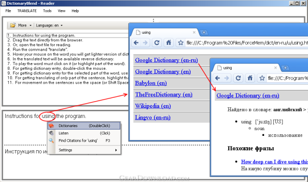Click the 'Похожие фразы' heading
The height and width of the screenshot is (182, 308).
[251, 148]
